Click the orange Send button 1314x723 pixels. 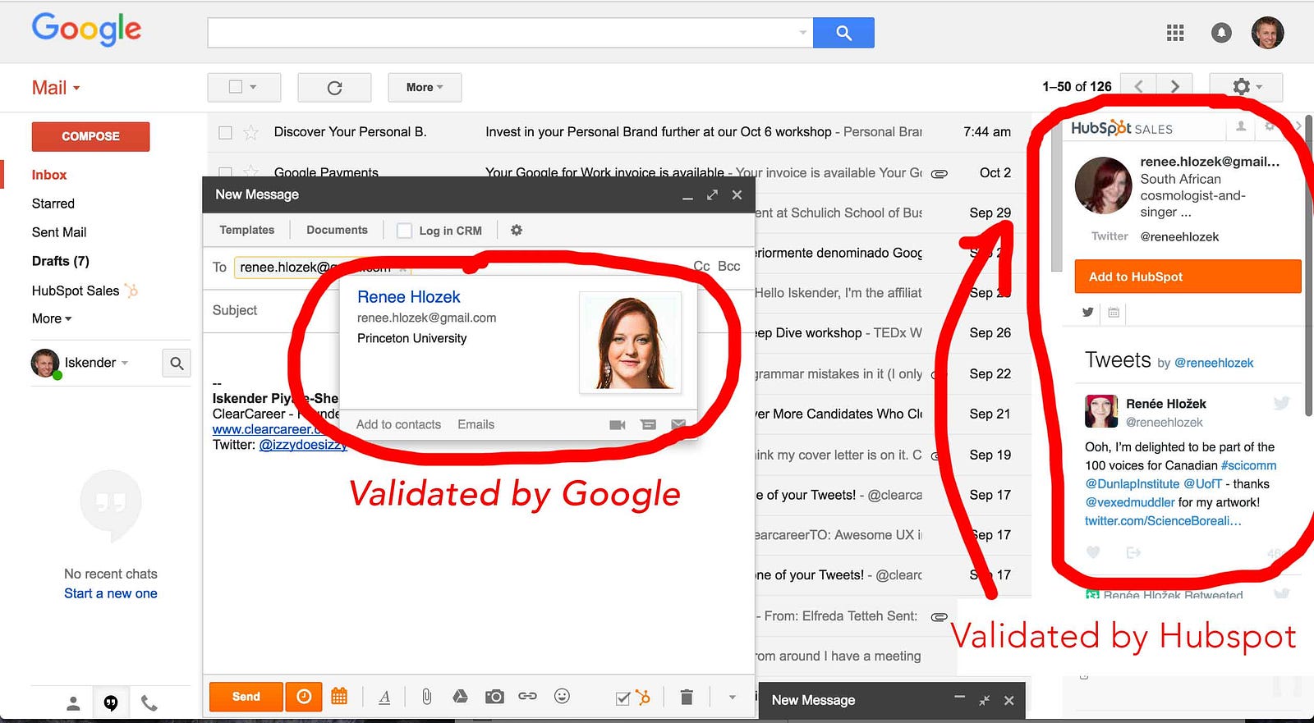[x=246, y=697]
